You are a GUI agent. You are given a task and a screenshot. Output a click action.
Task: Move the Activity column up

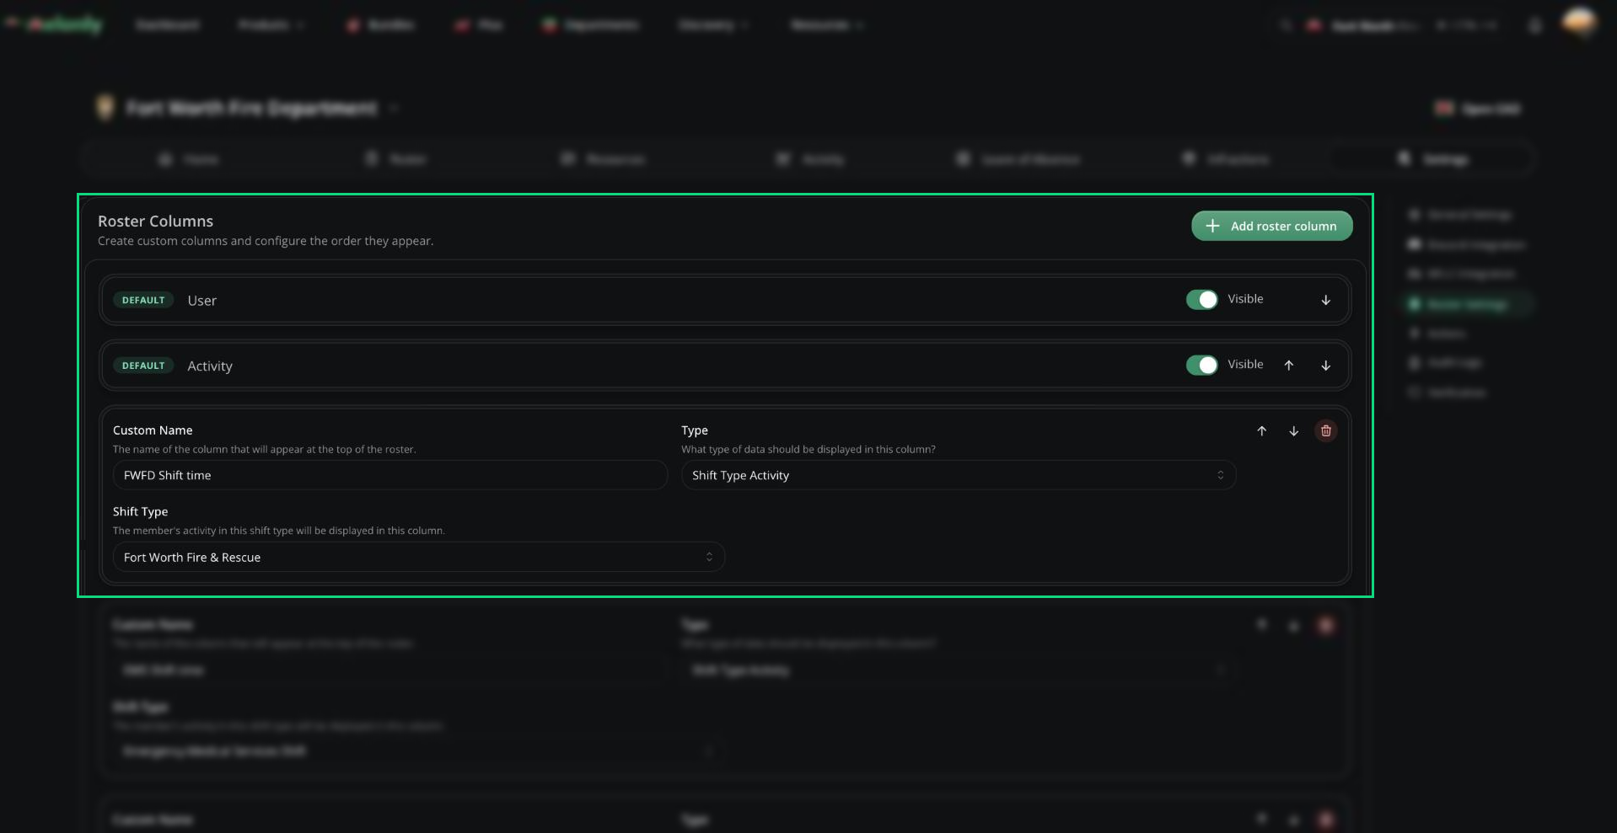[1288, 366]
